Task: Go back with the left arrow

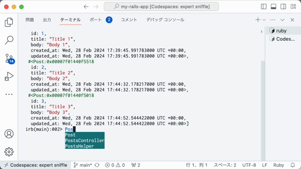Action: [86, 7]
